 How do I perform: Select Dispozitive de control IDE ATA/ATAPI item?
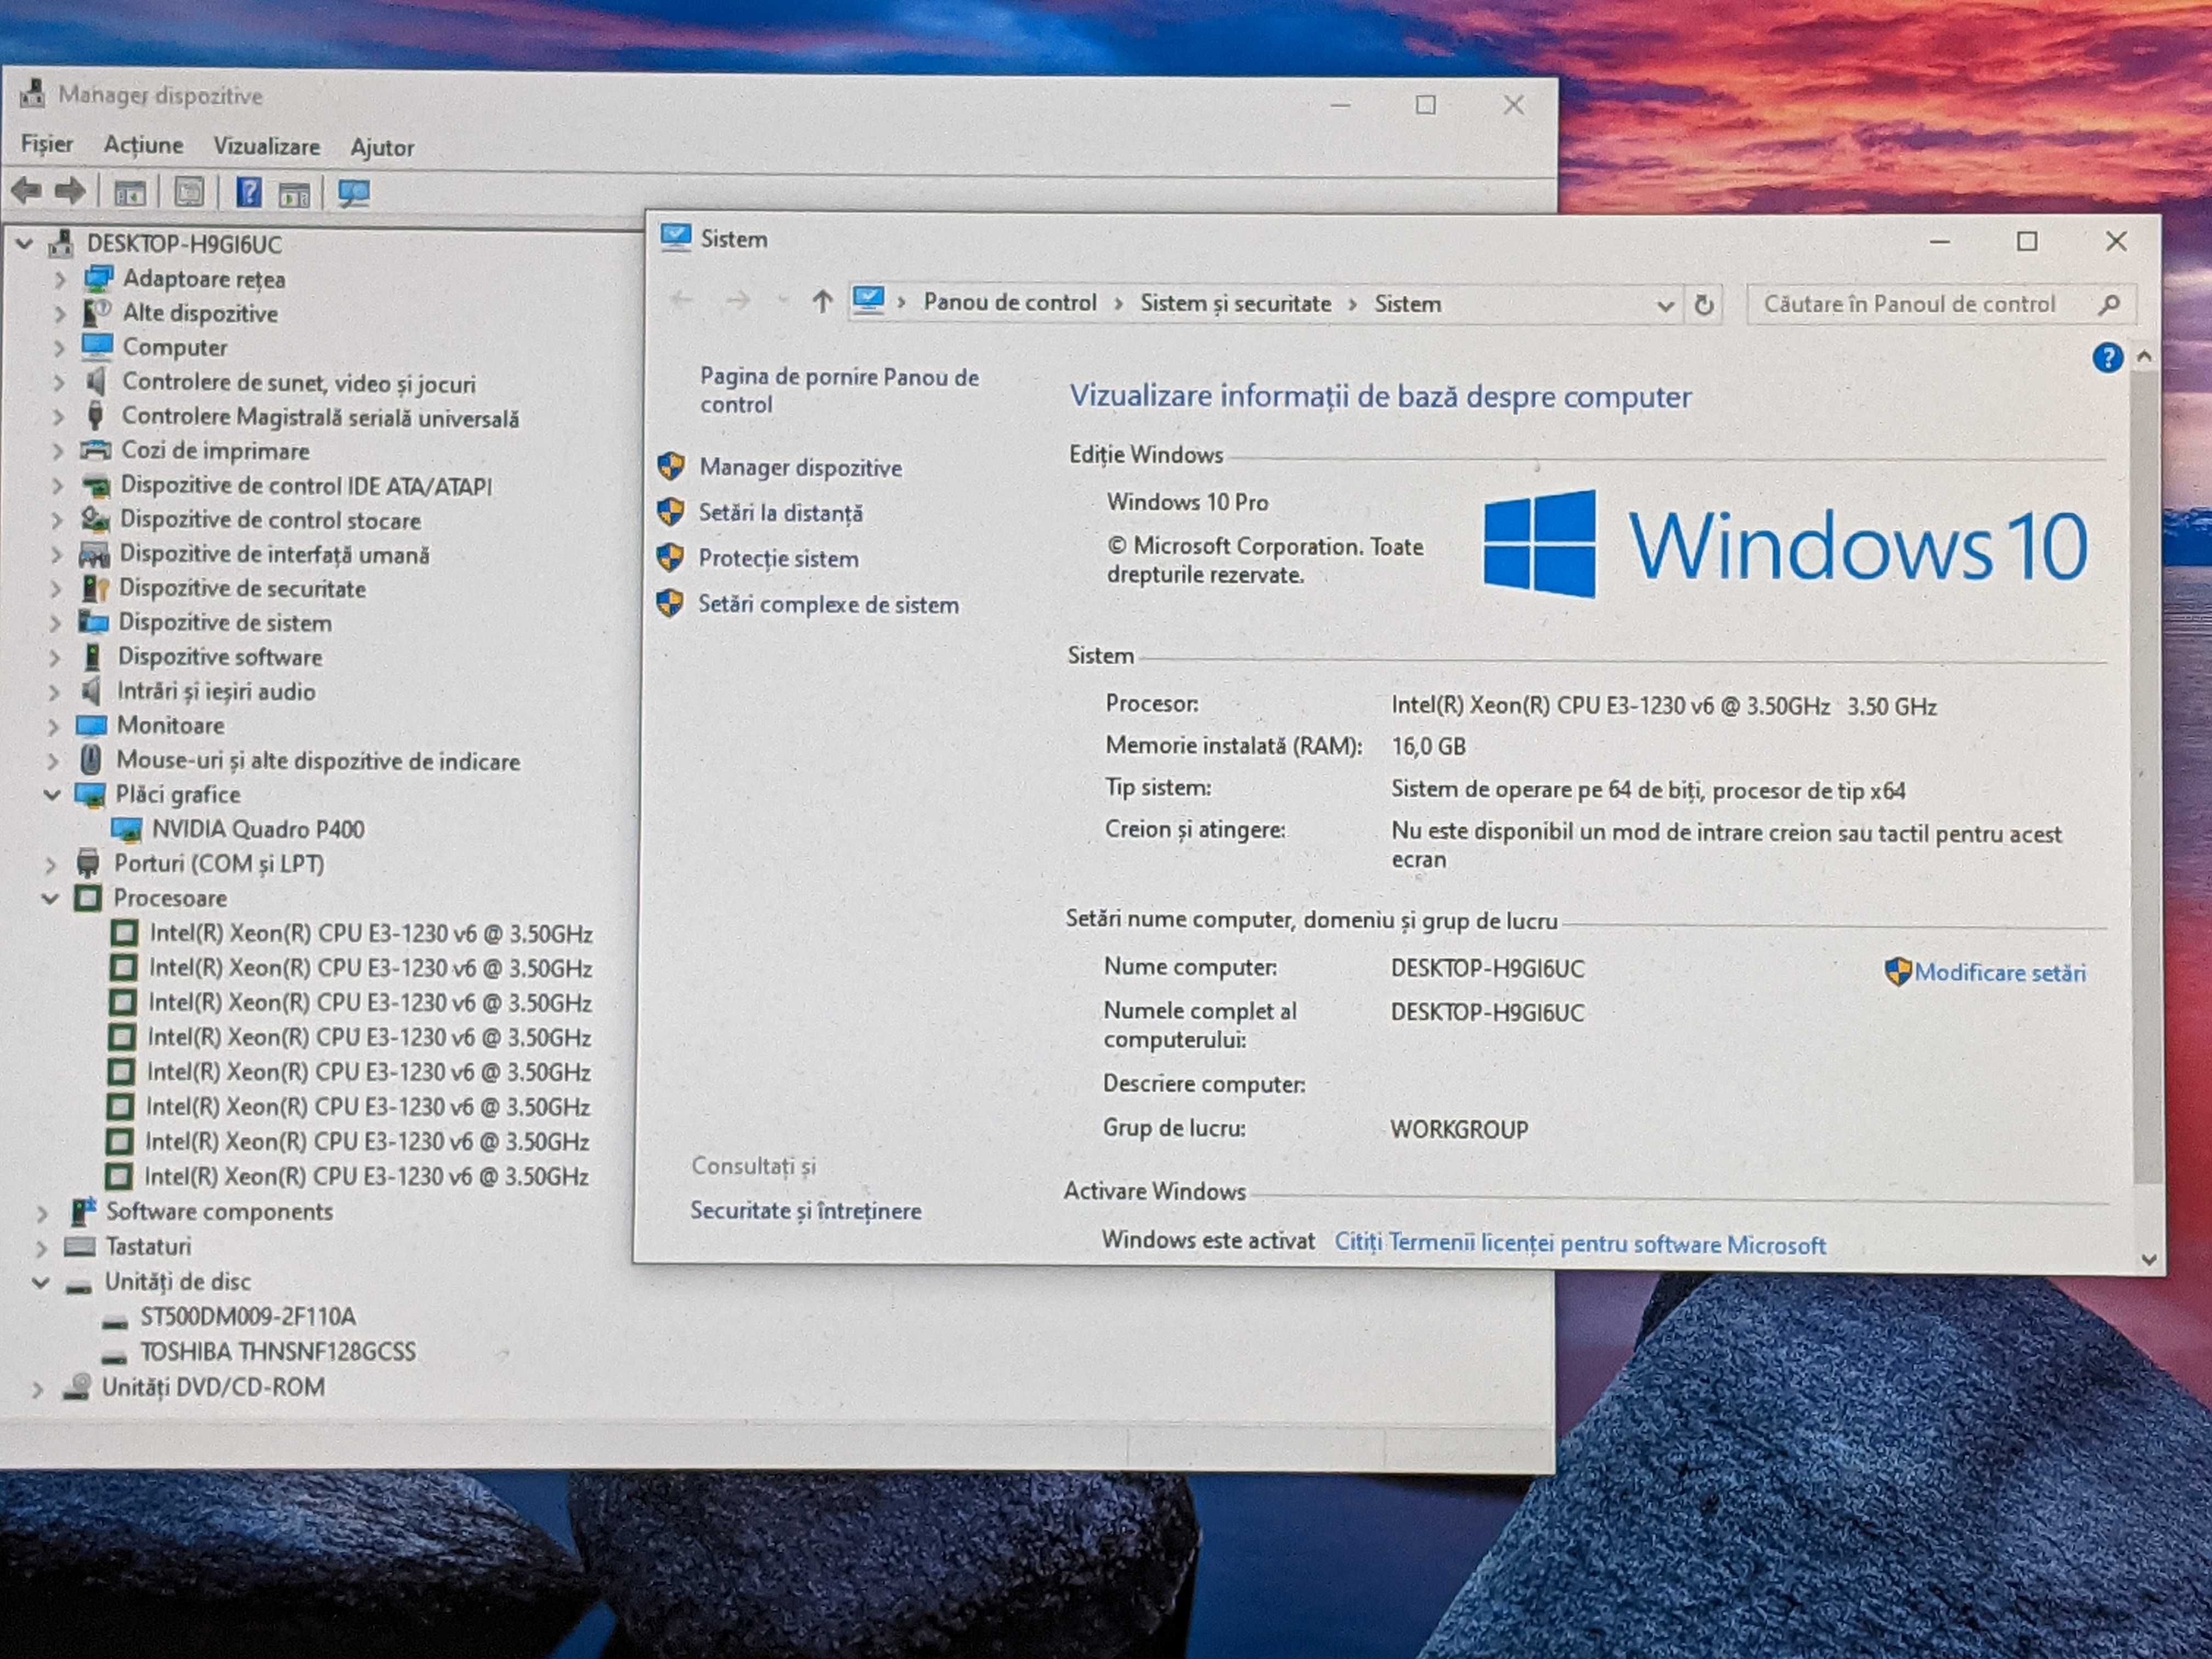[x=306, y=486]
